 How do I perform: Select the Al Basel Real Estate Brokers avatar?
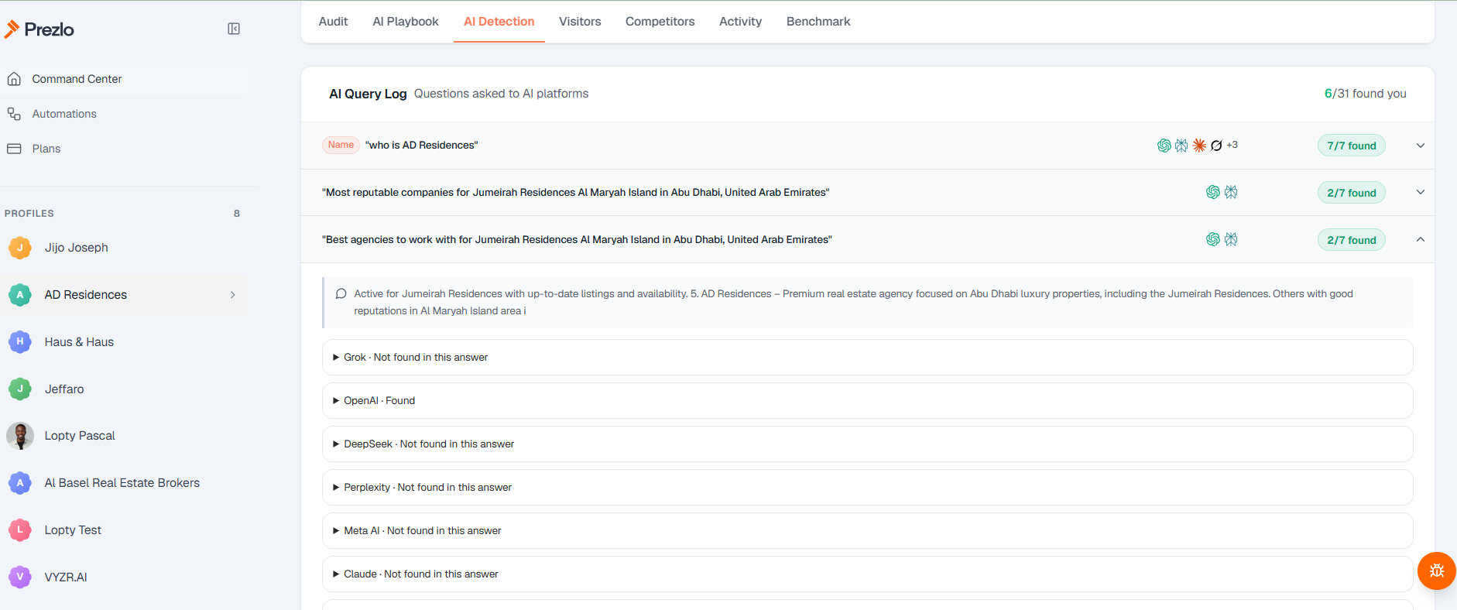20,483
